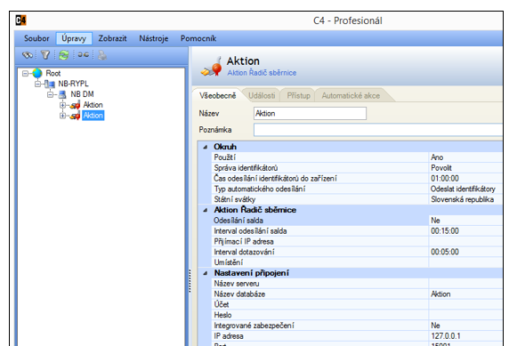The height and width of the screenshot is (346, 509).
Task: Click the Název databáze value Aktion
Action: click(x=440, y=294)
